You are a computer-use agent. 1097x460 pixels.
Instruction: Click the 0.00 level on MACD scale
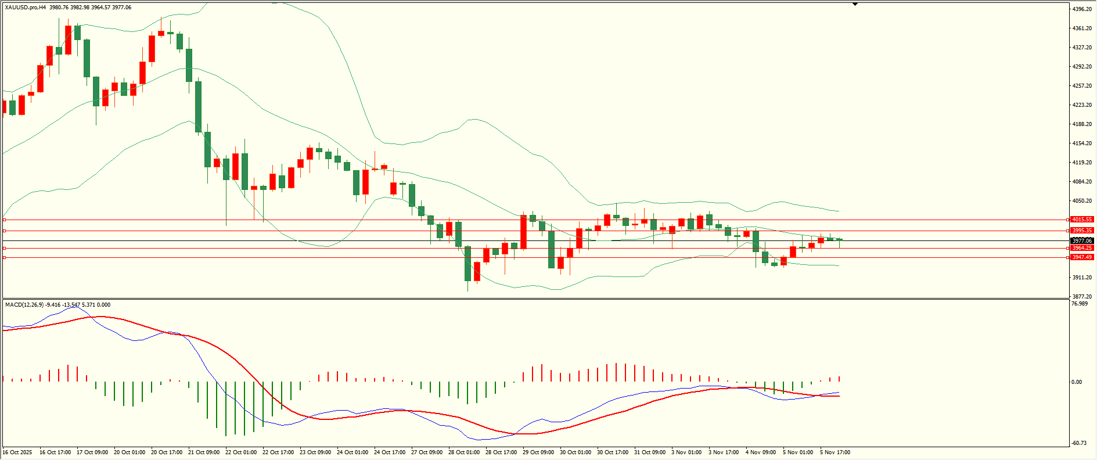tap(1077, 382)
